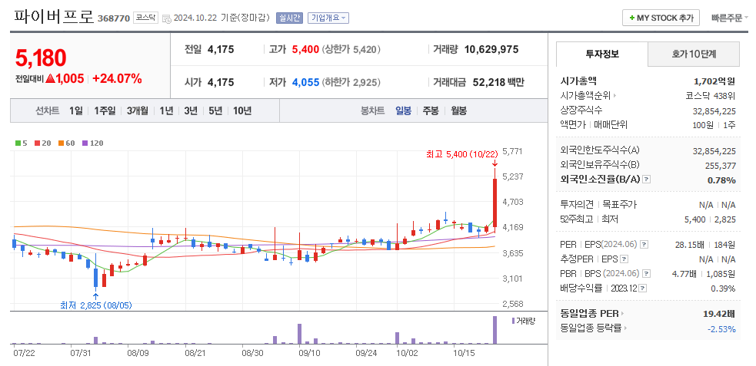Click the 배당수익률 value 0.39%

click(x=723, y=288)
